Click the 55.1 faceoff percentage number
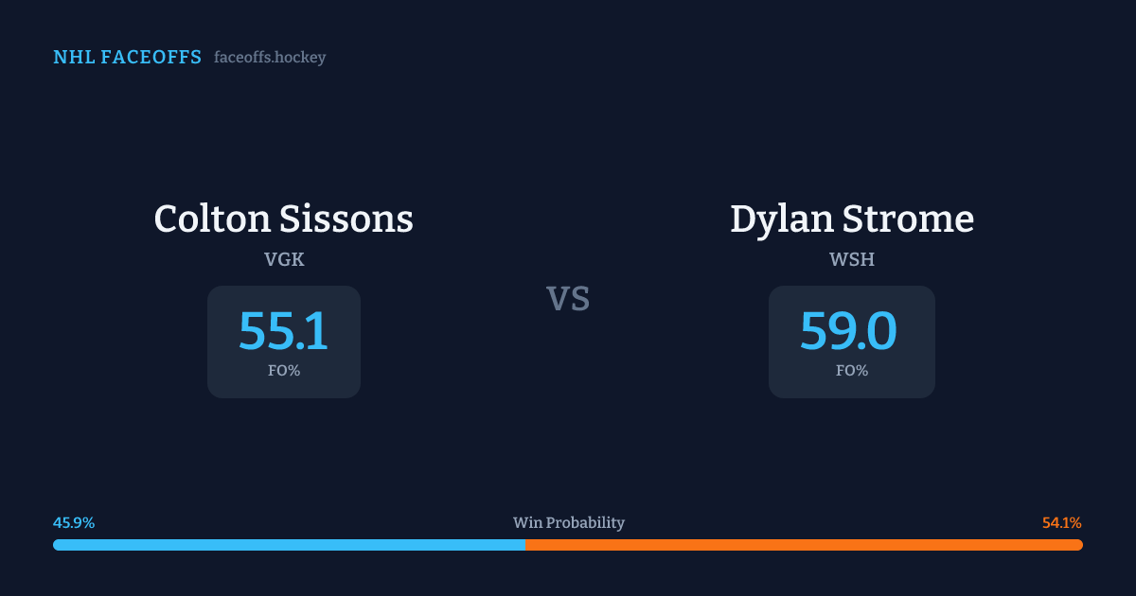 [x=283, y=331]
